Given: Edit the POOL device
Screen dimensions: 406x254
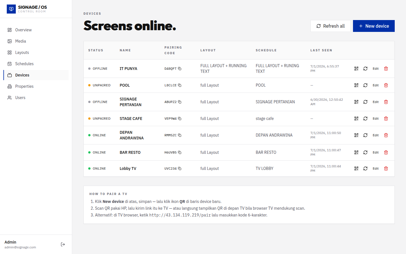Looking at the screenshot, I should tap(376, 85).
